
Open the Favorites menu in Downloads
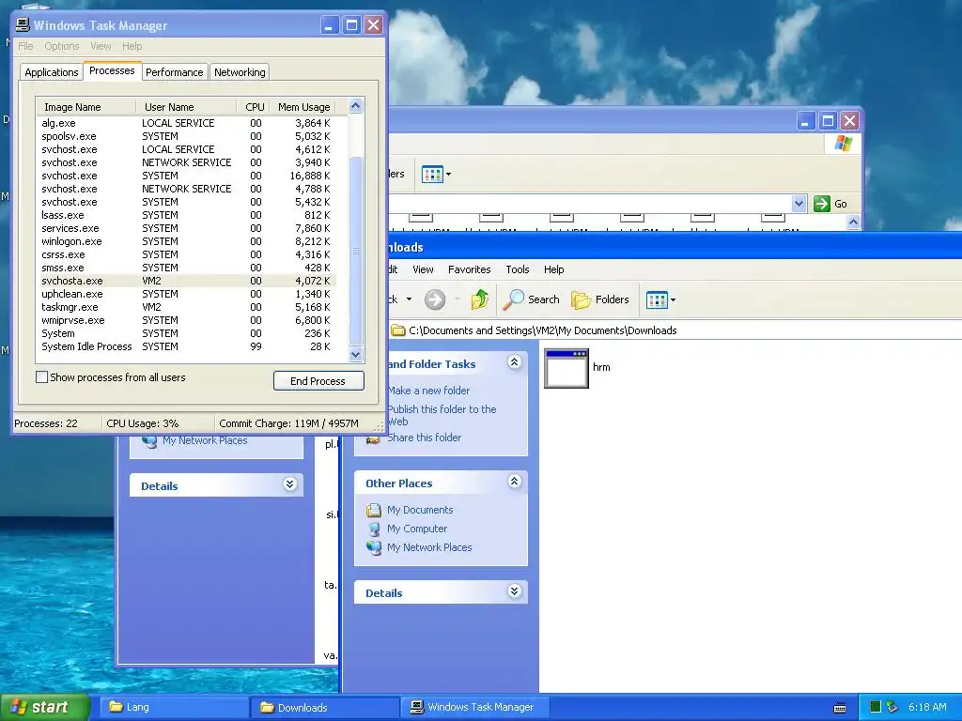coord(470,269)
